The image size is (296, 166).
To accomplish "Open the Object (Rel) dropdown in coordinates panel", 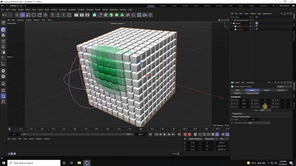I will [211, 139].
